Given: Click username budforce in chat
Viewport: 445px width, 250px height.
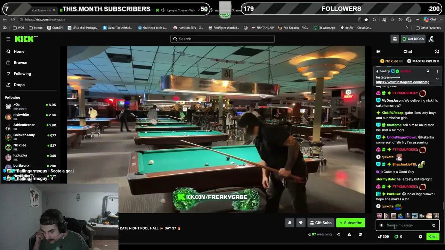Looking at the screenshot, I should click(394, 125).
